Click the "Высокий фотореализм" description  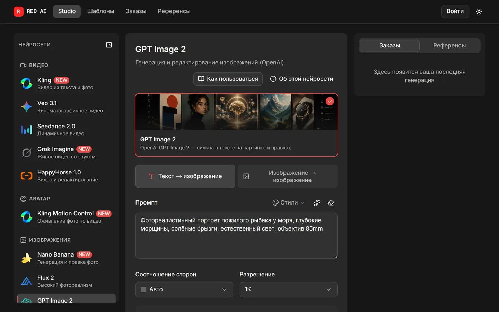pos(65,285)
